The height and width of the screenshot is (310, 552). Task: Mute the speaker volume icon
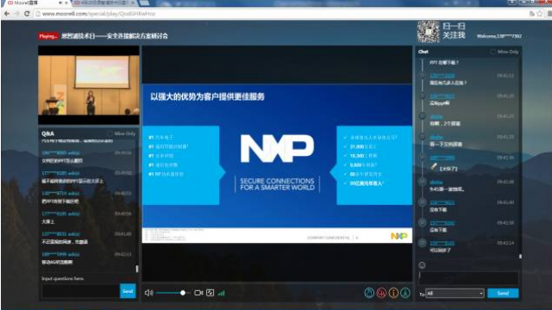(x=148, y=293)
